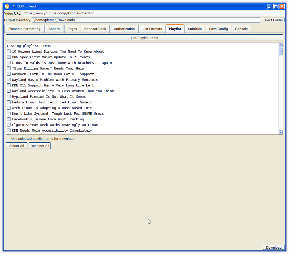Open the Subtitles tab
The image size is (289, 254).
[x=195, y=29]
